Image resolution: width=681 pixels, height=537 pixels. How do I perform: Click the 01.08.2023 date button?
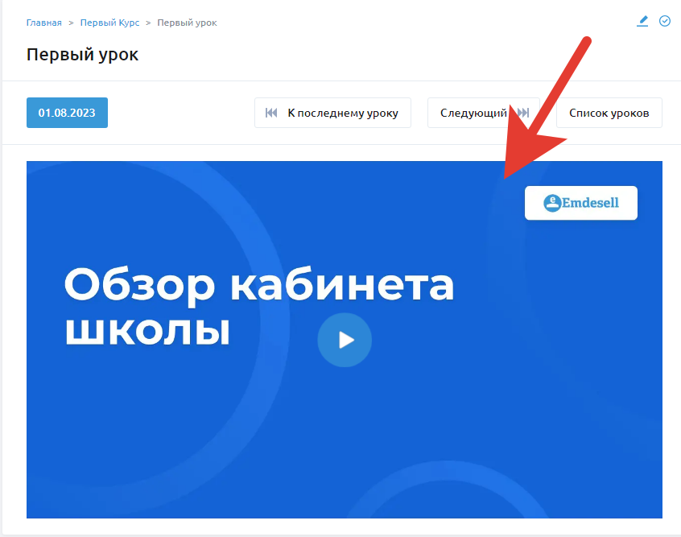coord(67,113)
